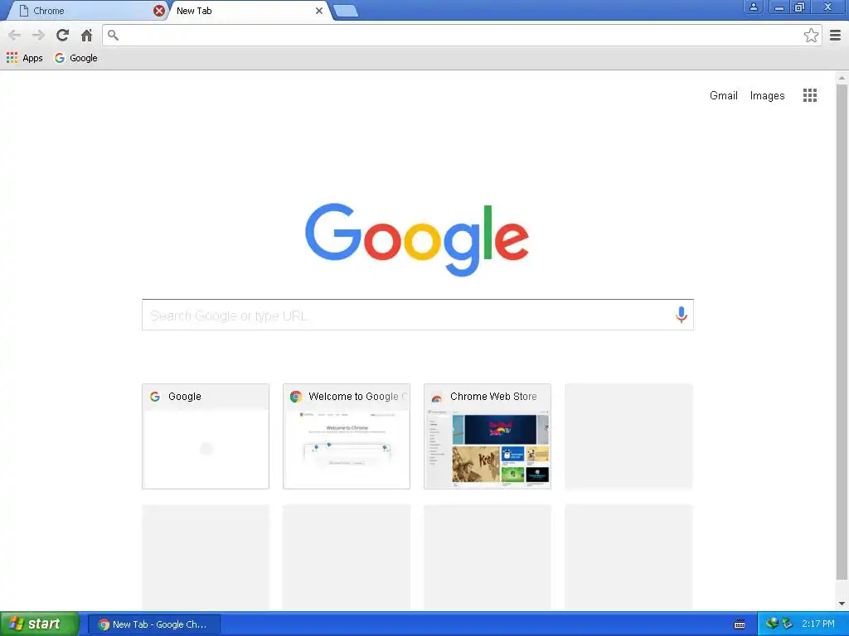This screenshot has width=849, height=636.
Task: Open the Google most-visited thumbnail
Action: tap(206, 436)
